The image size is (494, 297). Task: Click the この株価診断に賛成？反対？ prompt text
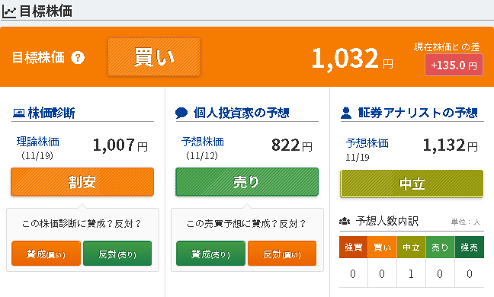82,224
